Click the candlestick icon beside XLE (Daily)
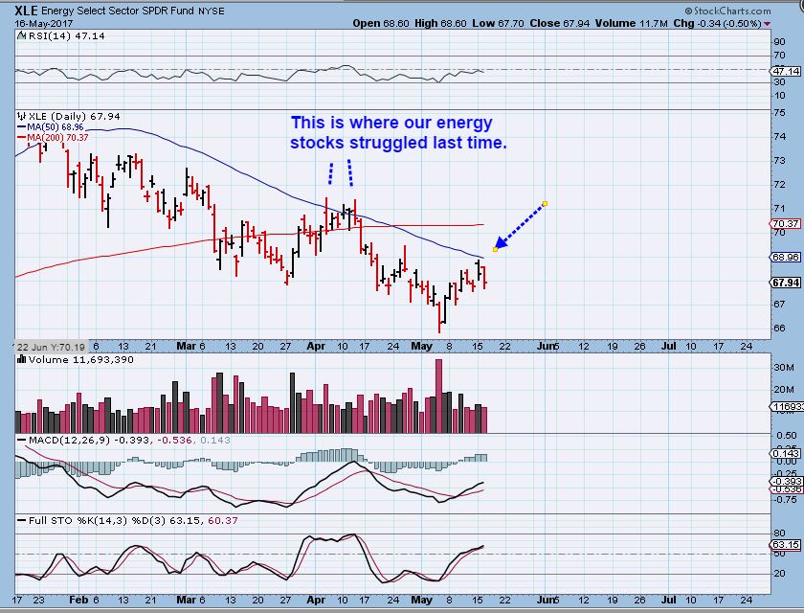 [x=21, y=116]
